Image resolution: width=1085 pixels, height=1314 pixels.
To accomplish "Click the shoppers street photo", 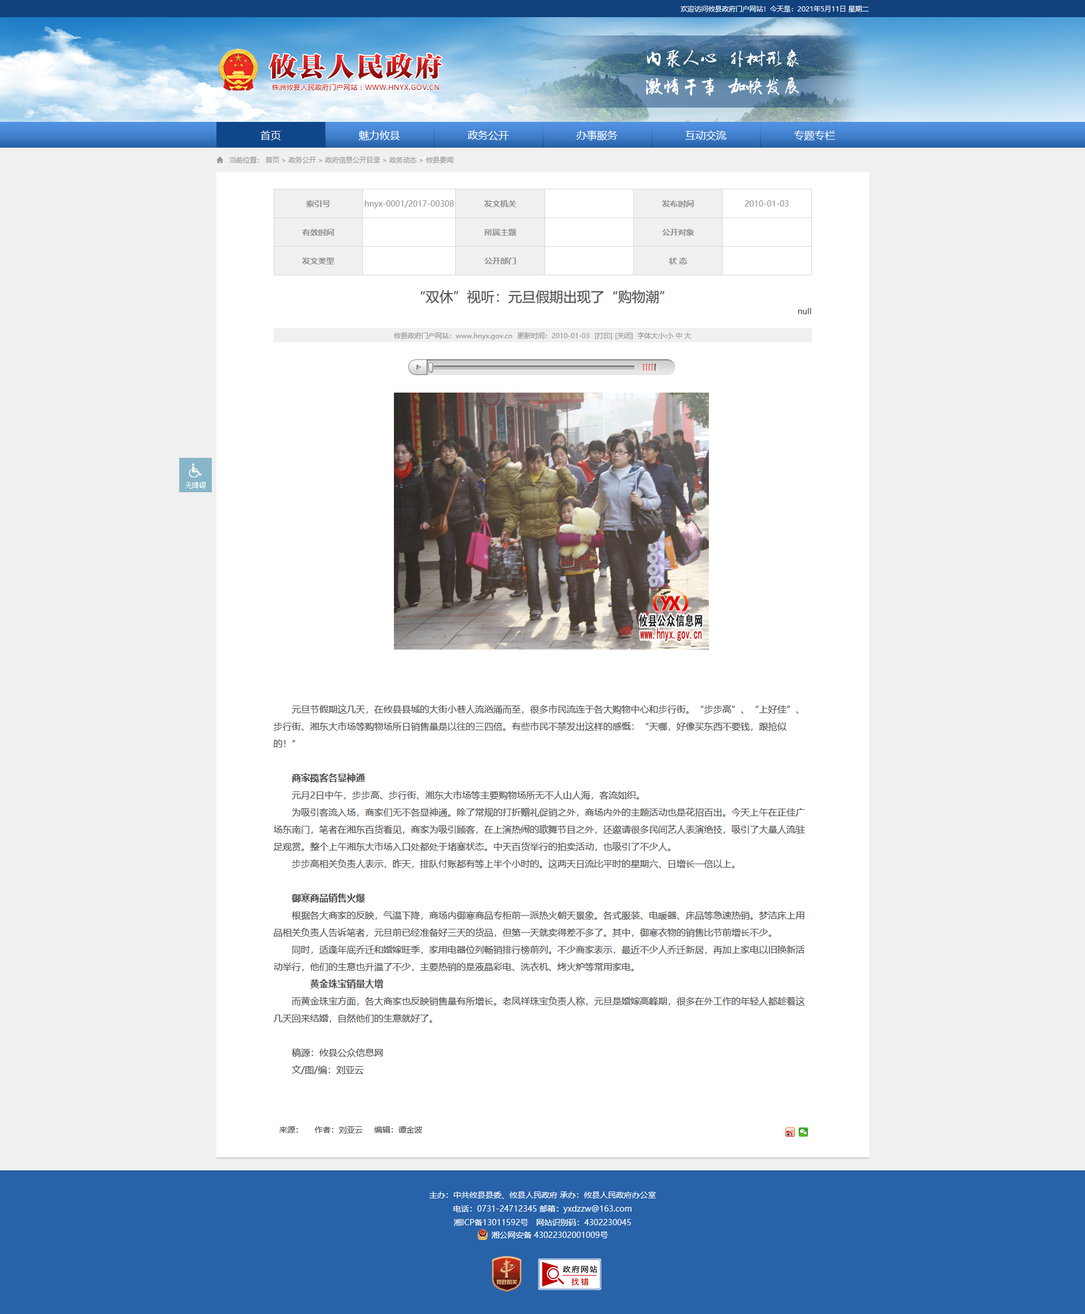I will tap(551, 520).
